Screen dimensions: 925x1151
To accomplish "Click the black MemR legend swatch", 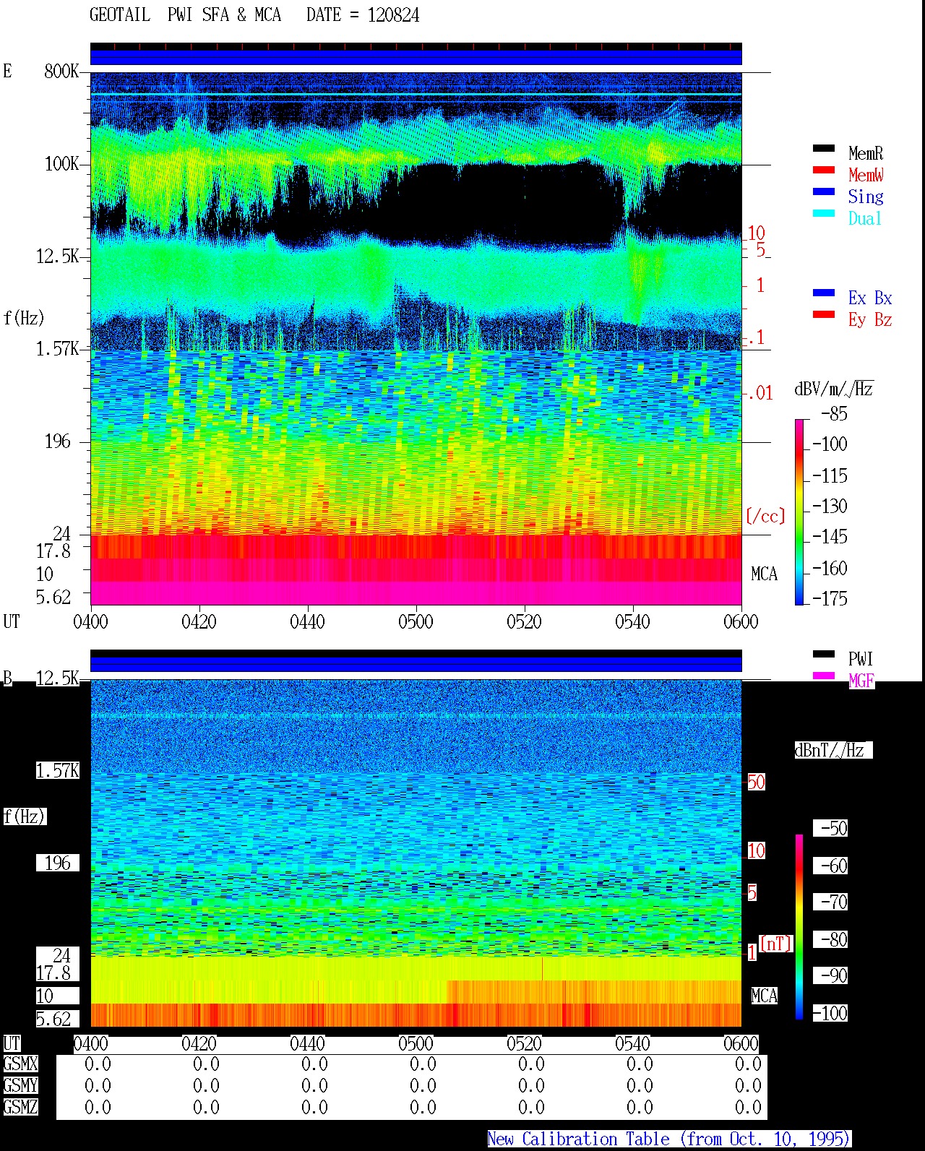I will coord(824,149).
